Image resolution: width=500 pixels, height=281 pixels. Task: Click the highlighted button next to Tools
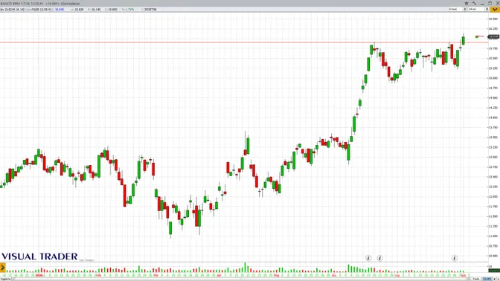click(487, 279)
